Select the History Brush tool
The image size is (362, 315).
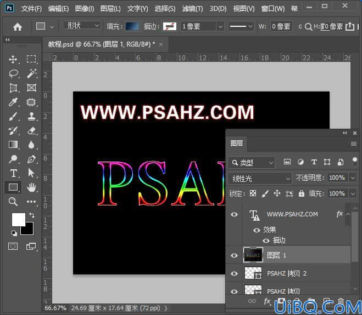point(13,130)
